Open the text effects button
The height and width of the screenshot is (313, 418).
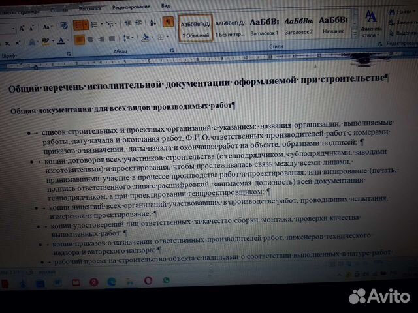tap(32, 42)
